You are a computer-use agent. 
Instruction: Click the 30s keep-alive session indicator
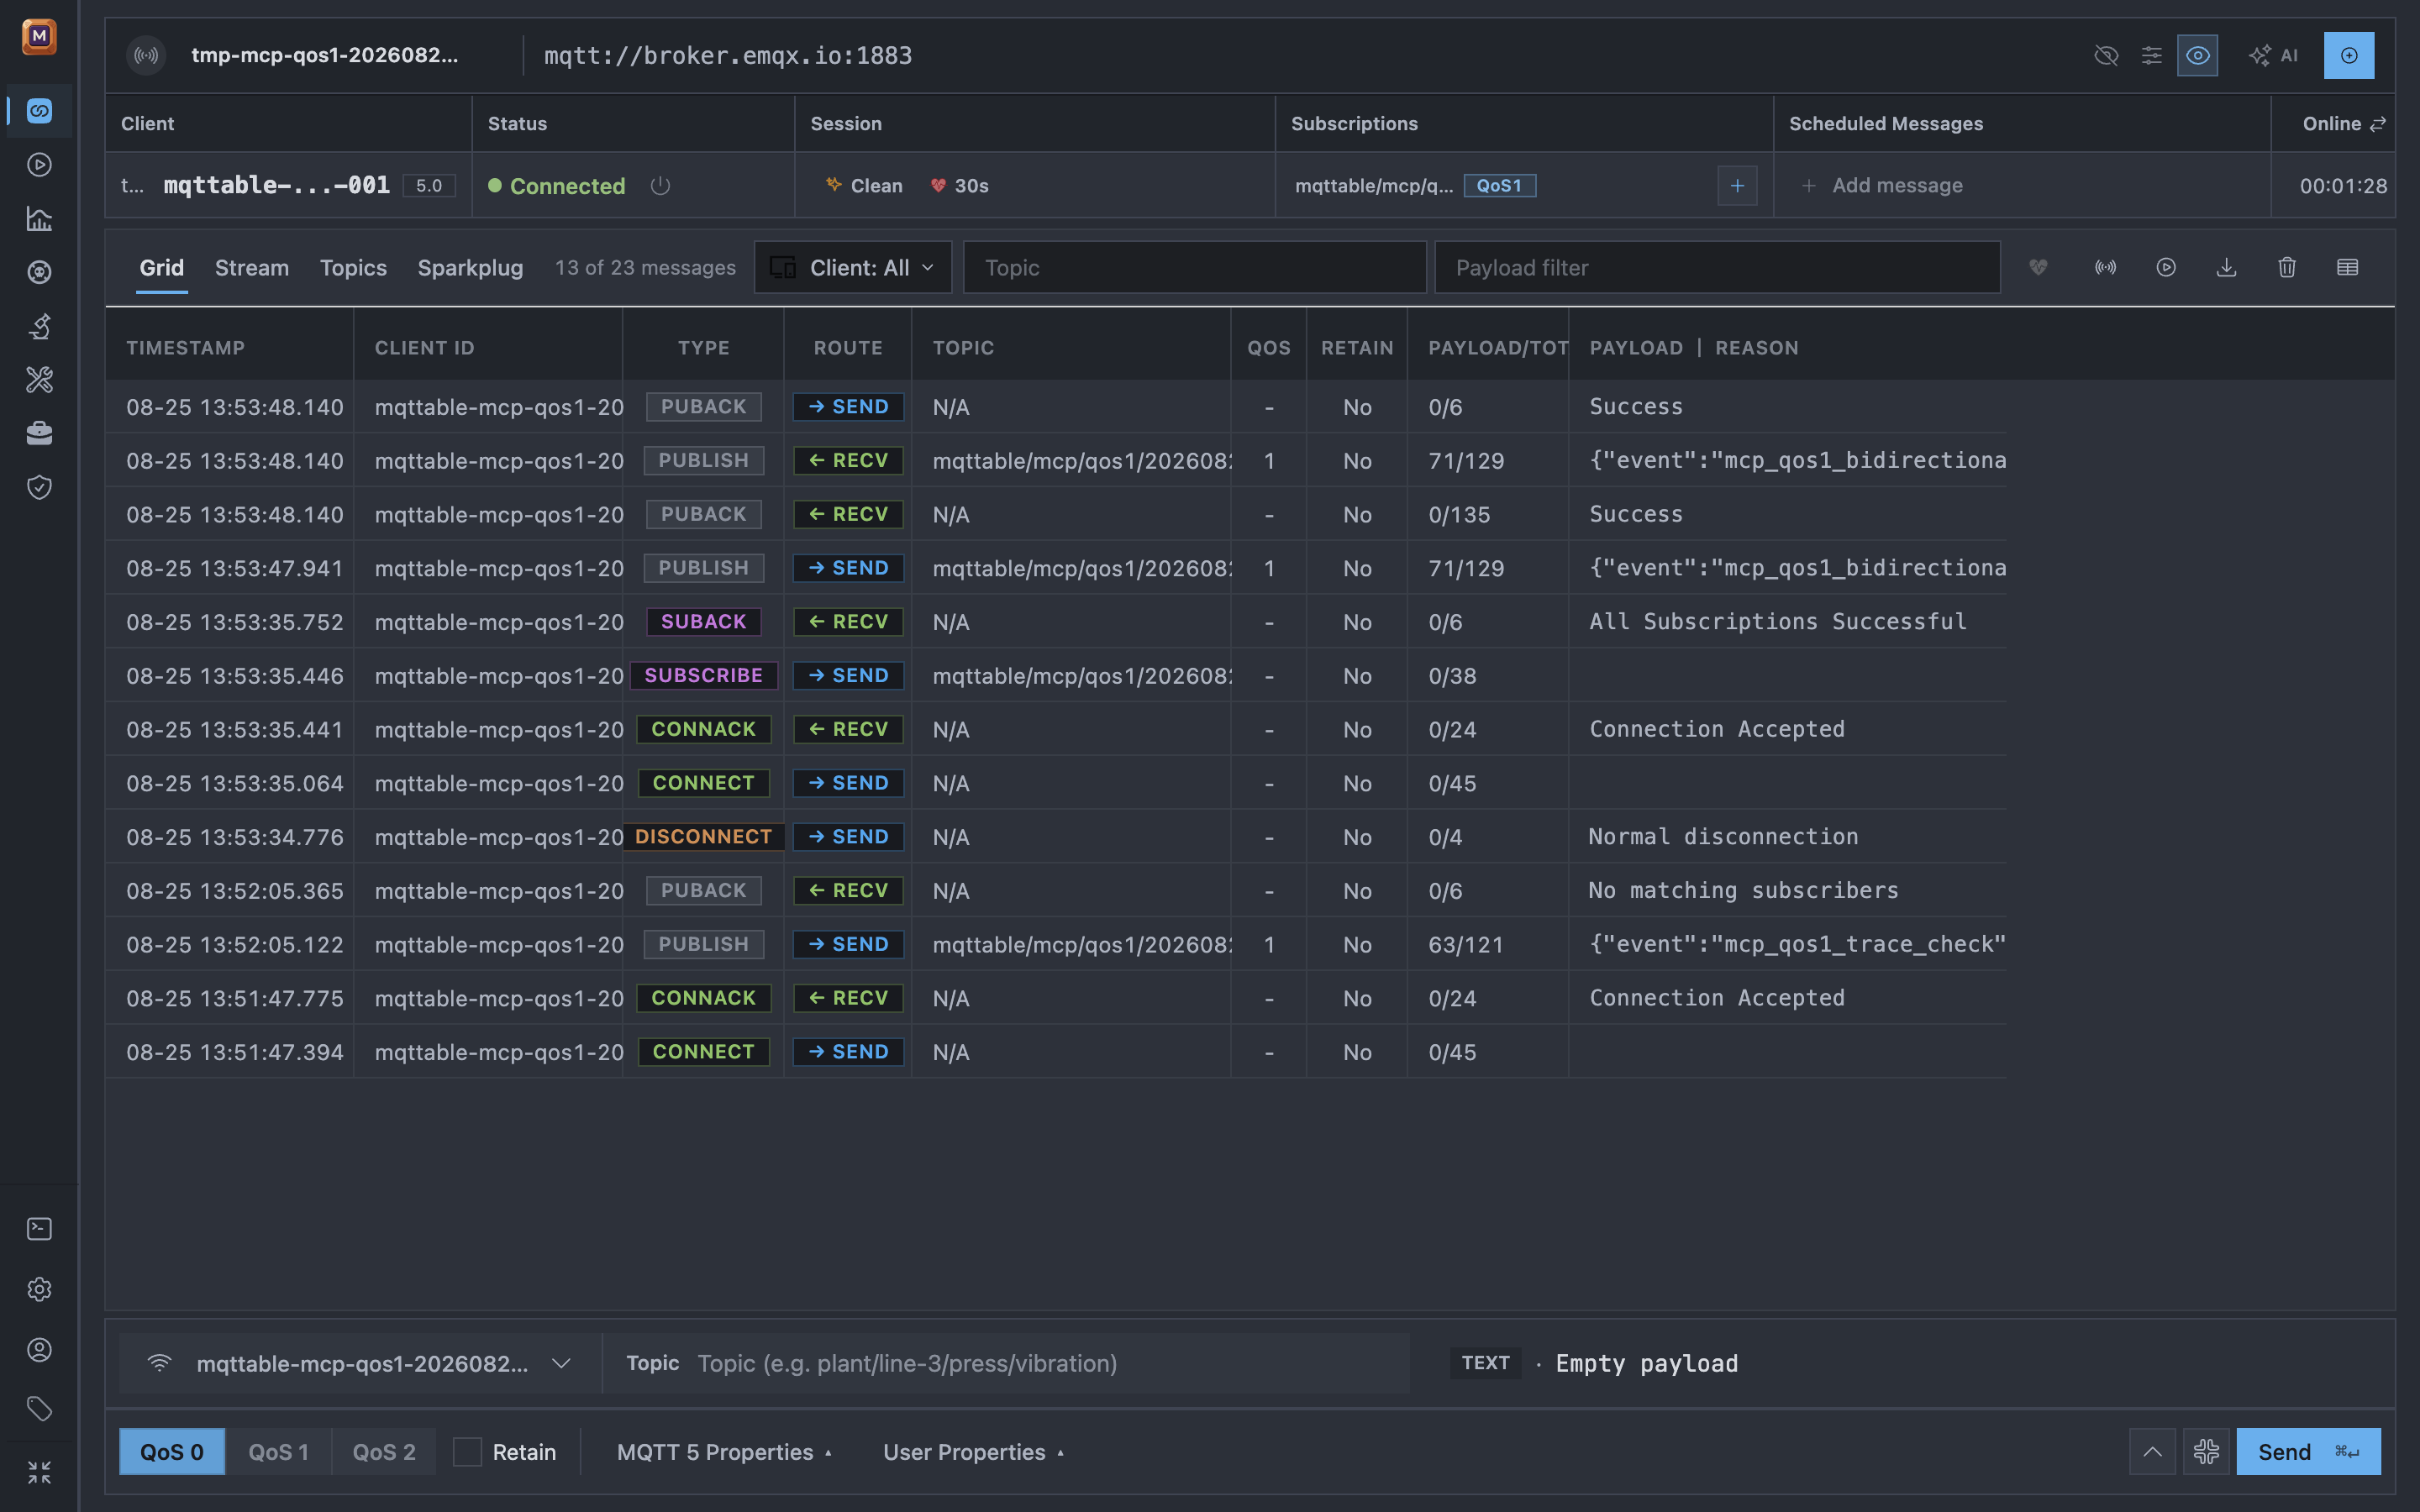960,186
